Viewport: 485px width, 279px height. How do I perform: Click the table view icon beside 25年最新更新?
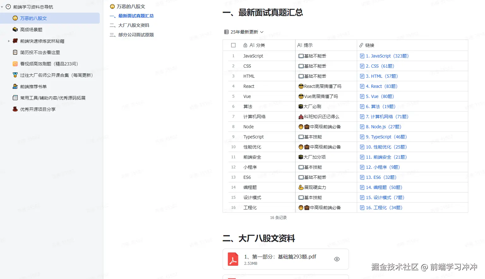click(x=226, y=32)
